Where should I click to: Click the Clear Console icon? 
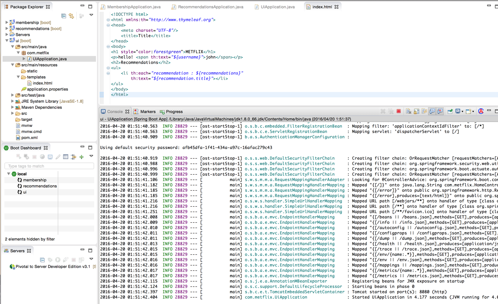point(409,111)
